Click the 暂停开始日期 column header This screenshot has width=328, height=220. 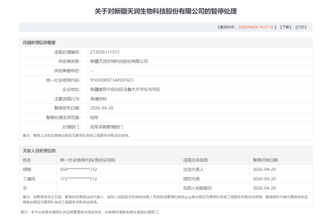[x=265, y=160]
